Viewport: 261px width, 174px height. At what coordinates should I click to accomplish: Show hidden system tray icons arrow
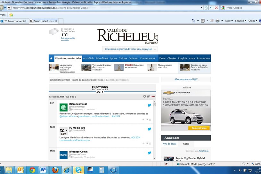234,170
